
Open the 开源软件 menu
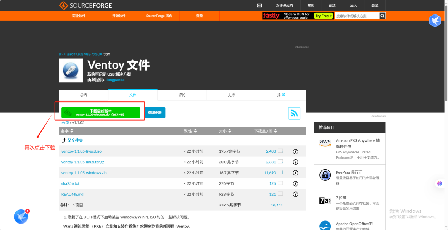tap(119, 16)
